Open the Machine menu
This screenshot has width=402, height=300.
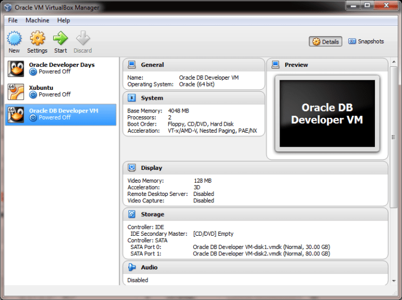pyautogui.click(x=37, y=20)
